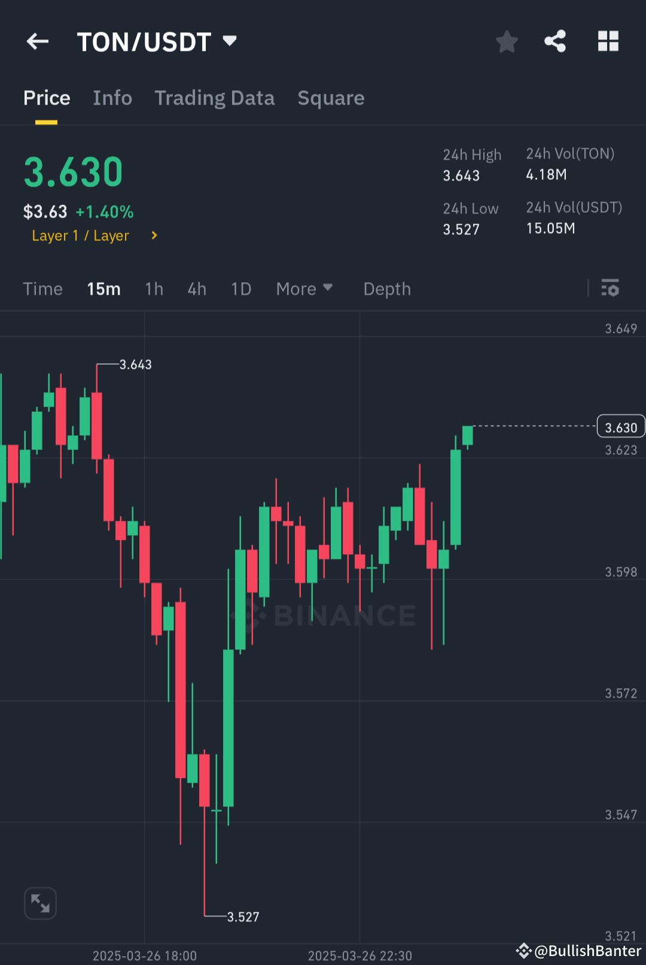Add TON/USDT to favorites with the star icon
The image size is (646, 965).
(507, 41)
